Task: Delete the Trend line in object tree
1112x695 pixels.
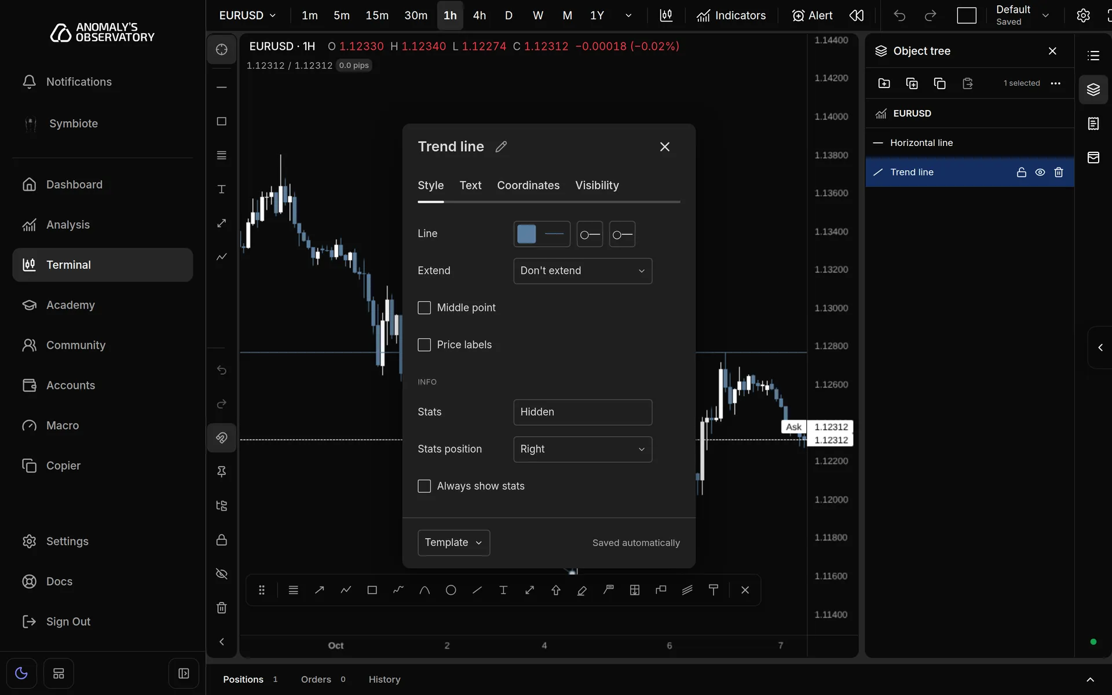Action: [x=1059, y=172]
